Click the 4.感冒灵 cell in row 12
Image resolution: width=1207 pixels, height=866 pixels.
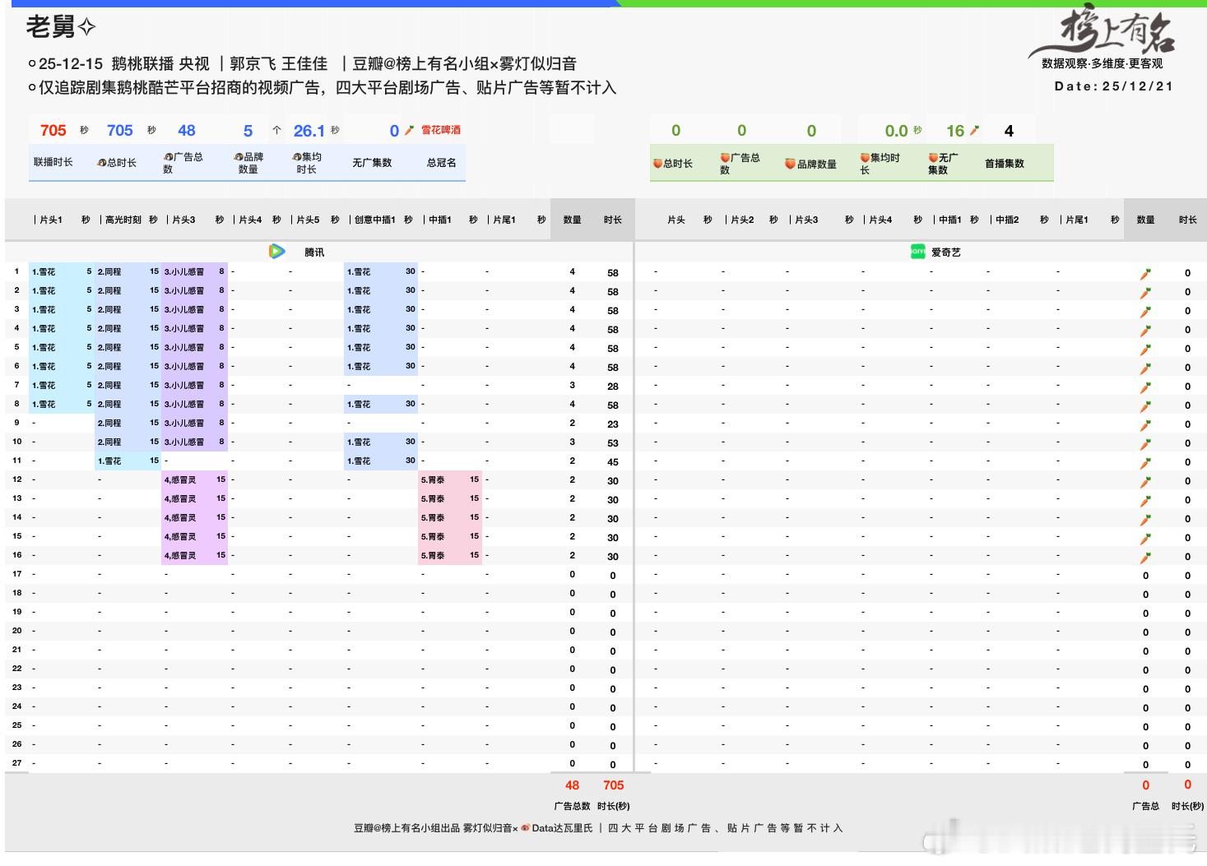195,479
